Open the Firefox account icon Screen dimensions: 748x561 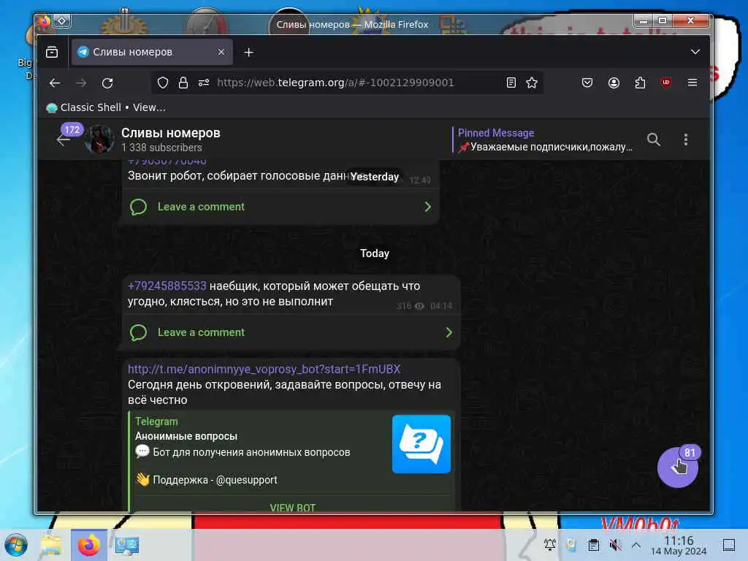tap(614, 83)
